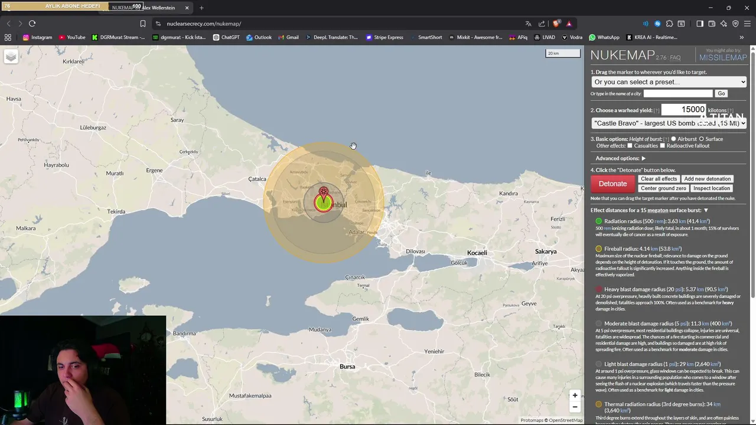Enable the Radioactive fallout checkbox
This screenshot has height=425, width=756.
(x=662, y=145)
